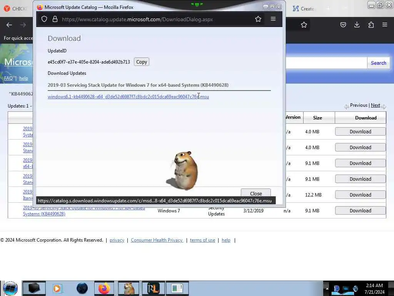This screenshot has width=394, height=296.
Task: Open the black folder taskbar icon
Action: (34, 288)
